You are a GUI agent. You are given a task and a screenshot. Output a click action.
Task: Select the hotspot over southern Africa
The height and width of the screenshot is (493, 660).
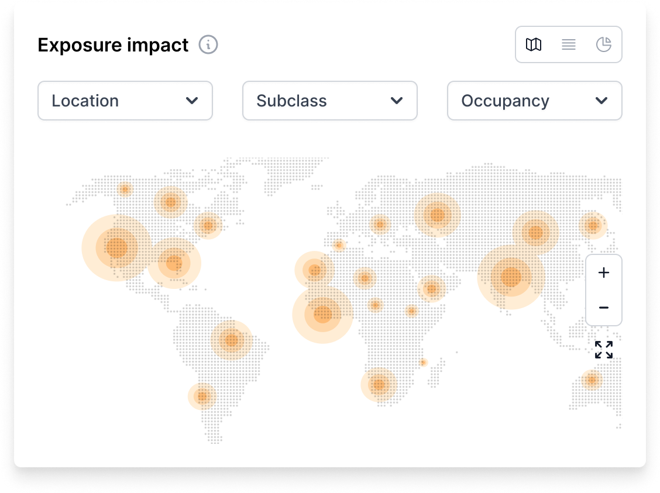(x=379, y=385)
